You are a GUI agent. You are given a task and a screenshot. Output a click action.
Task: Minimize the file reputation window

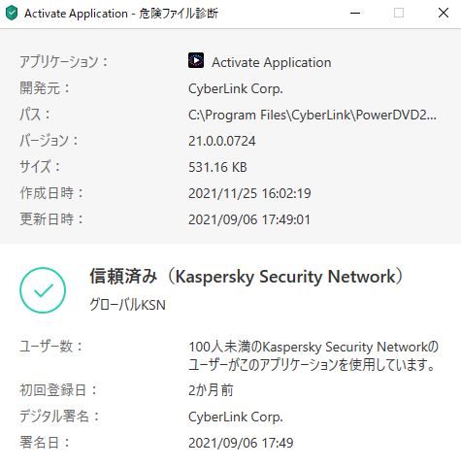point(355,14)
